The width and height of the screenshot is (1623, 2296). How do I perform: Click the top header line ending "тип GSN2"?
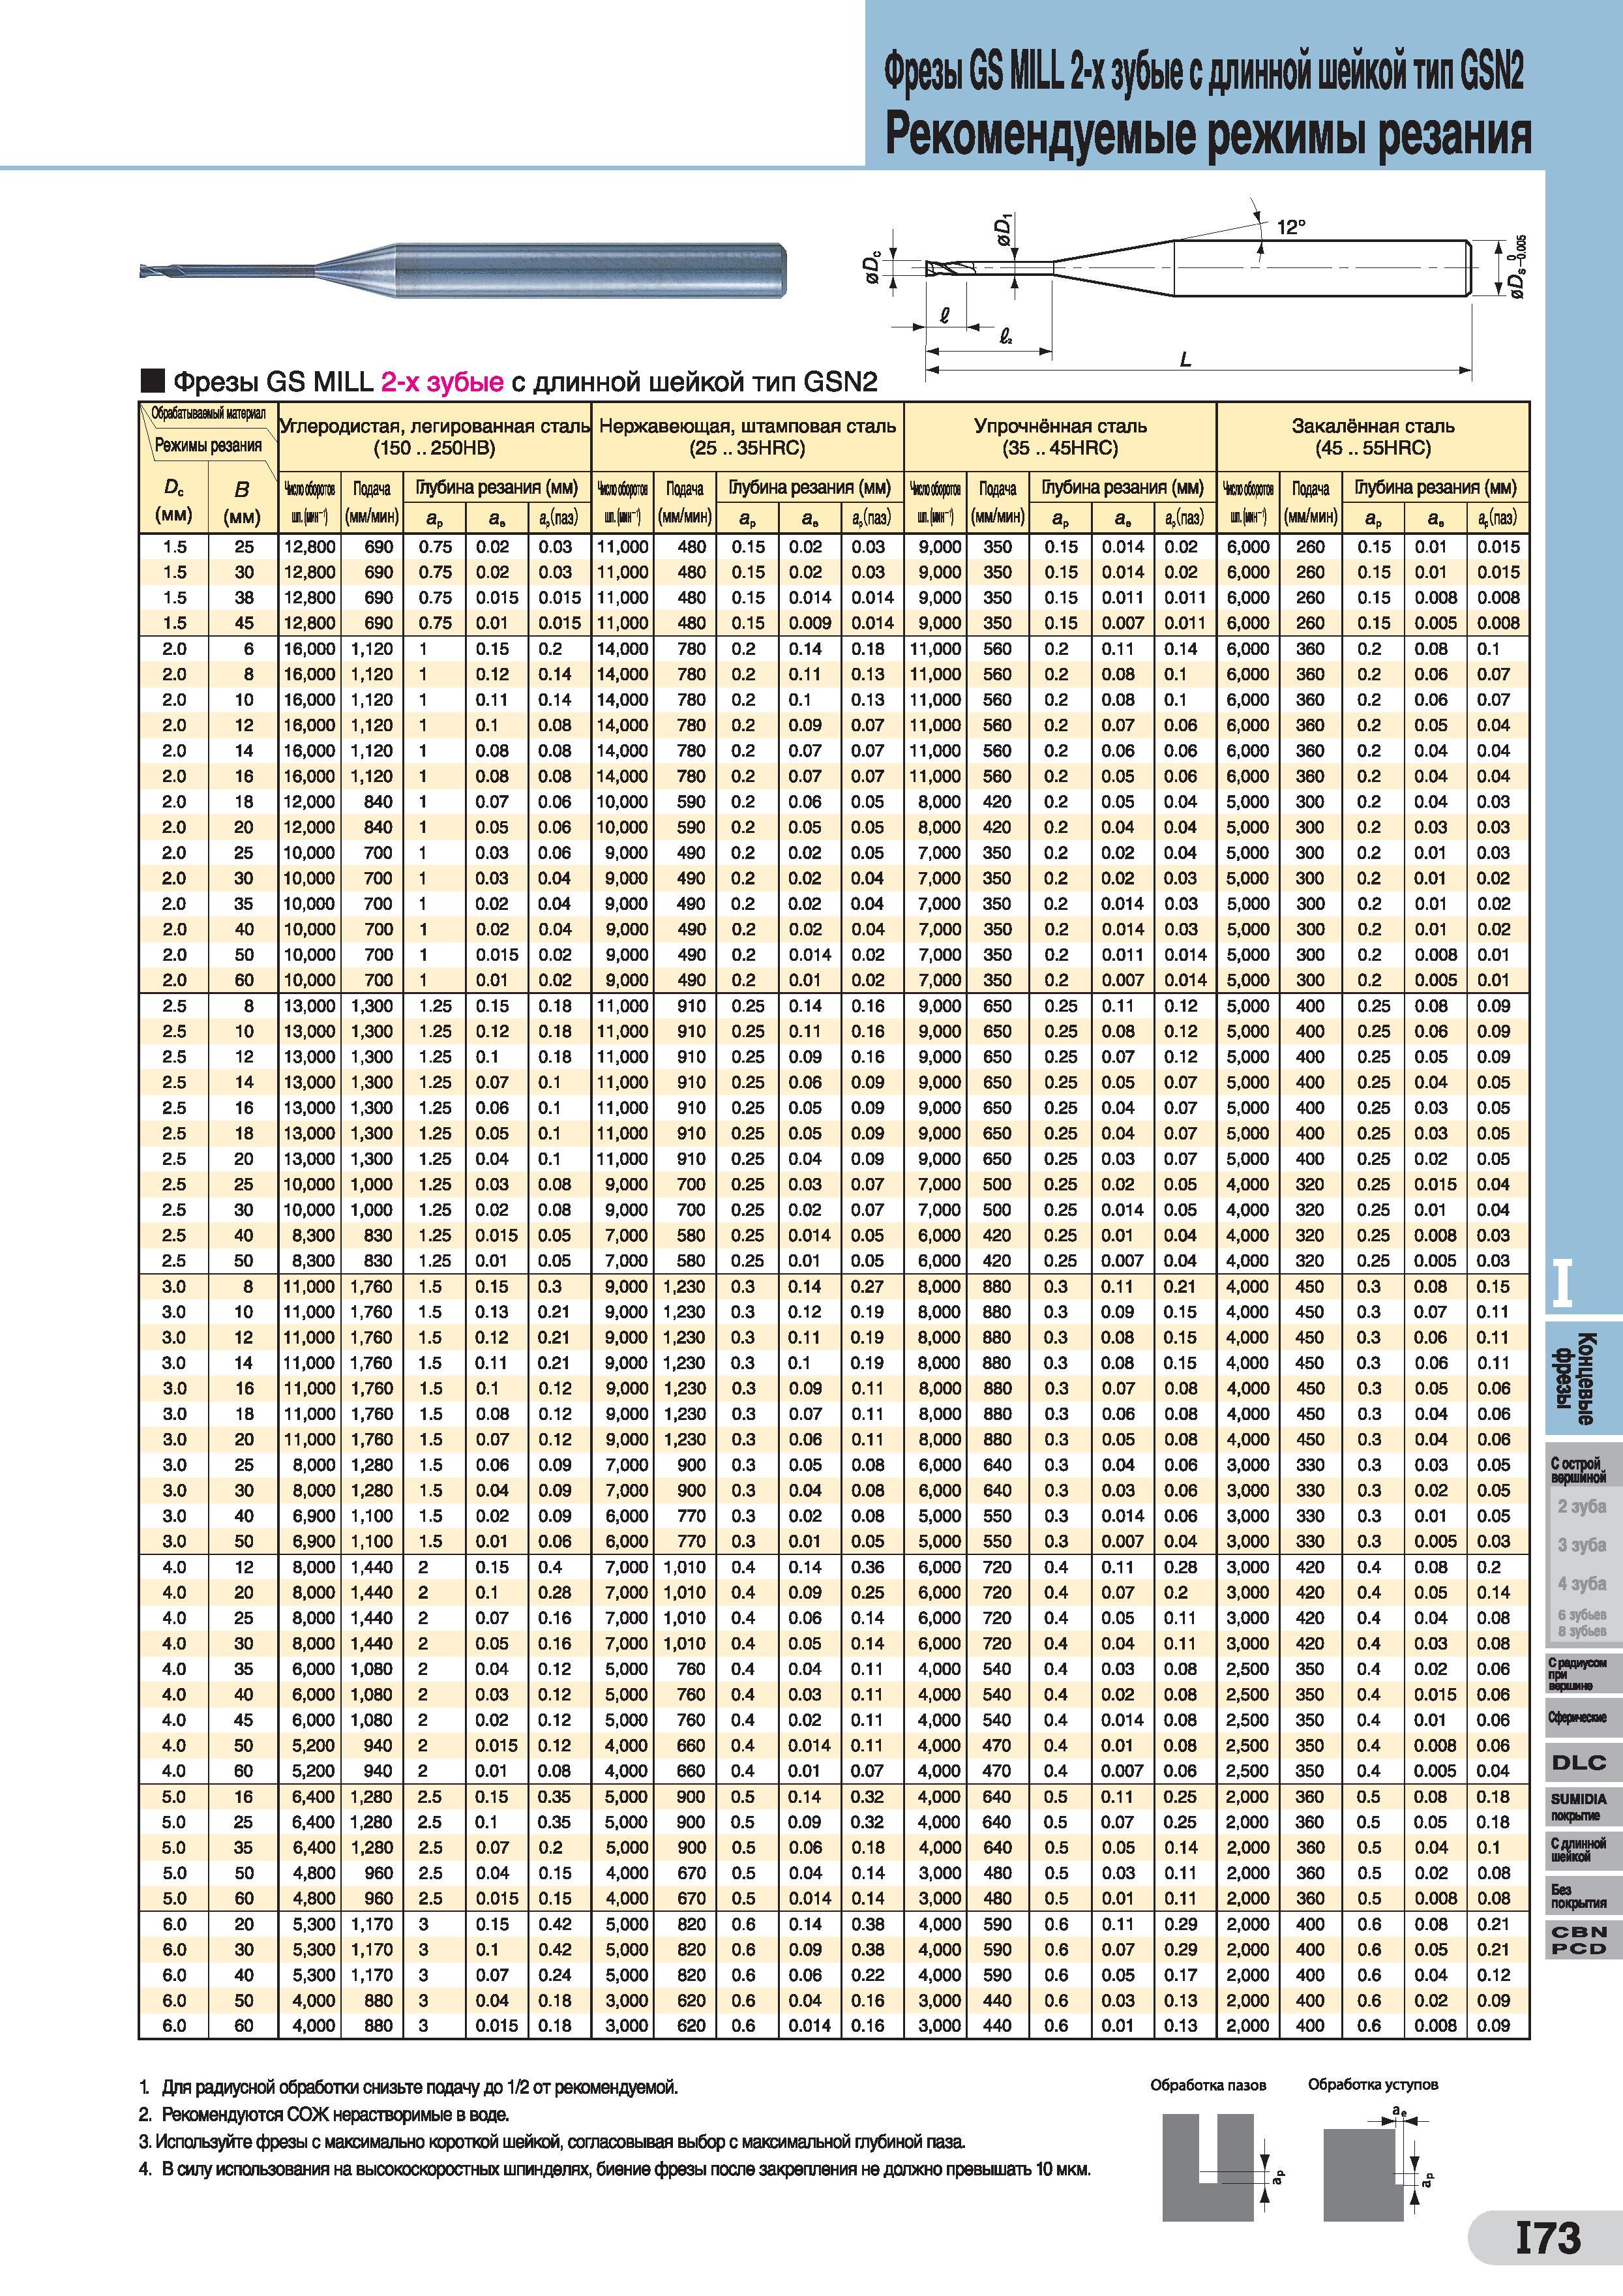pyautogui.click(x=1203, y=72)
